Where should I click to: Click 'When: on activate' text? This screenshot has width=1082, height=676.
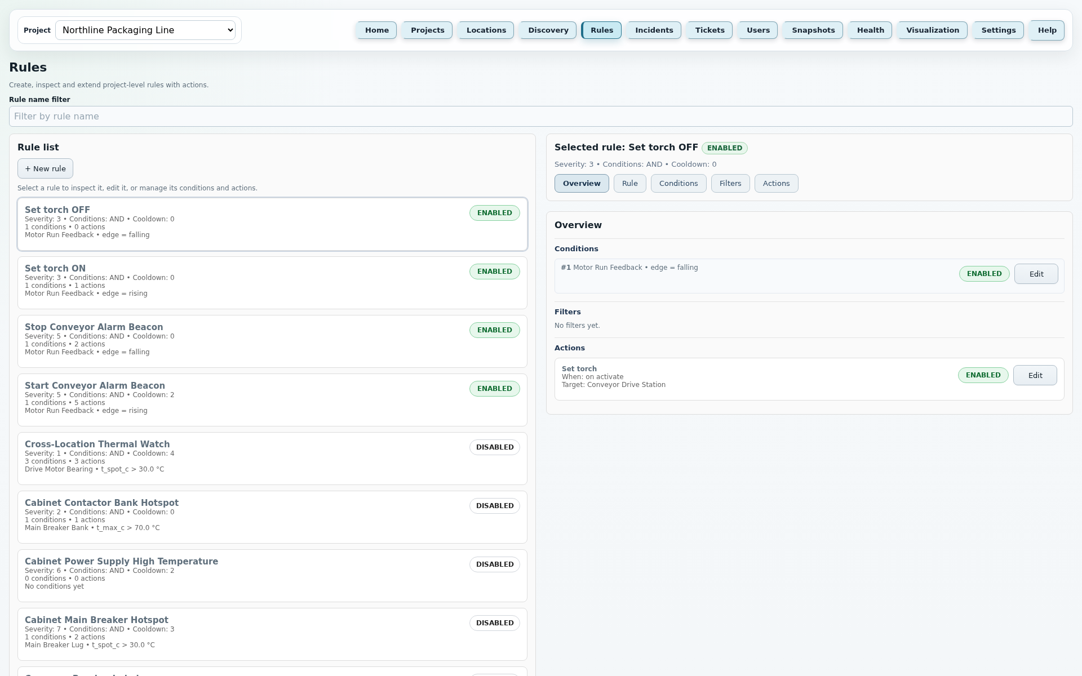(x=592, y=377)
